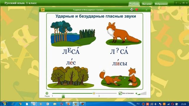Print the lesson using the printer icon

(x=132, y=10)
